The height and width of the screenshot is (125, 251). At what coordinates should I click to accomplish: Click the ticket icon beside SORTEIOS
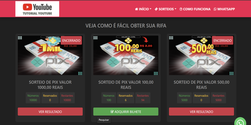pyautogui.click(x=156, y=9)
